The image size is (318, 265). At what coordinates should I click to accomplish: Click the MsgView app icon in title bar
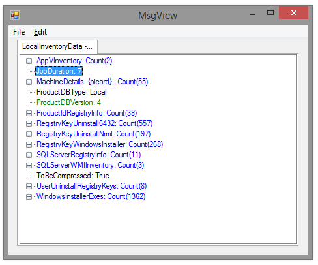pyautogui.click(x=15, y=15)
